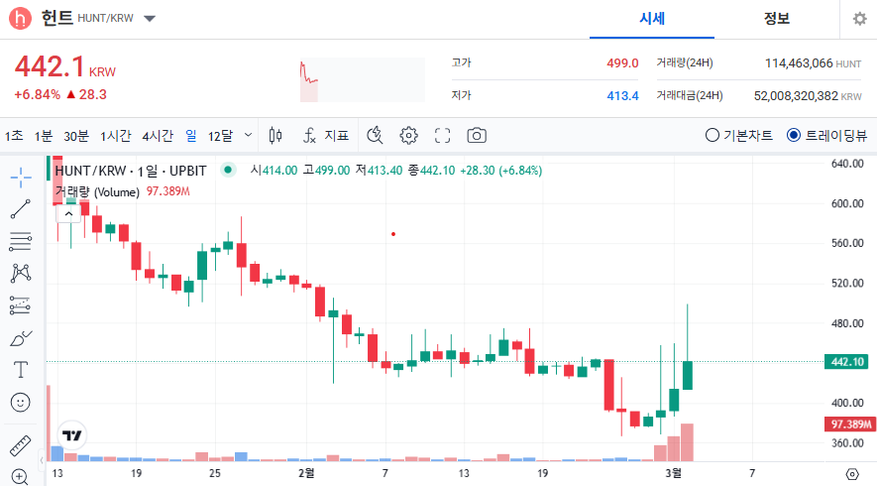The width and height of the screenshot is (877, 486).
Task: Select the 30분 interval
Action: point(76,136)
